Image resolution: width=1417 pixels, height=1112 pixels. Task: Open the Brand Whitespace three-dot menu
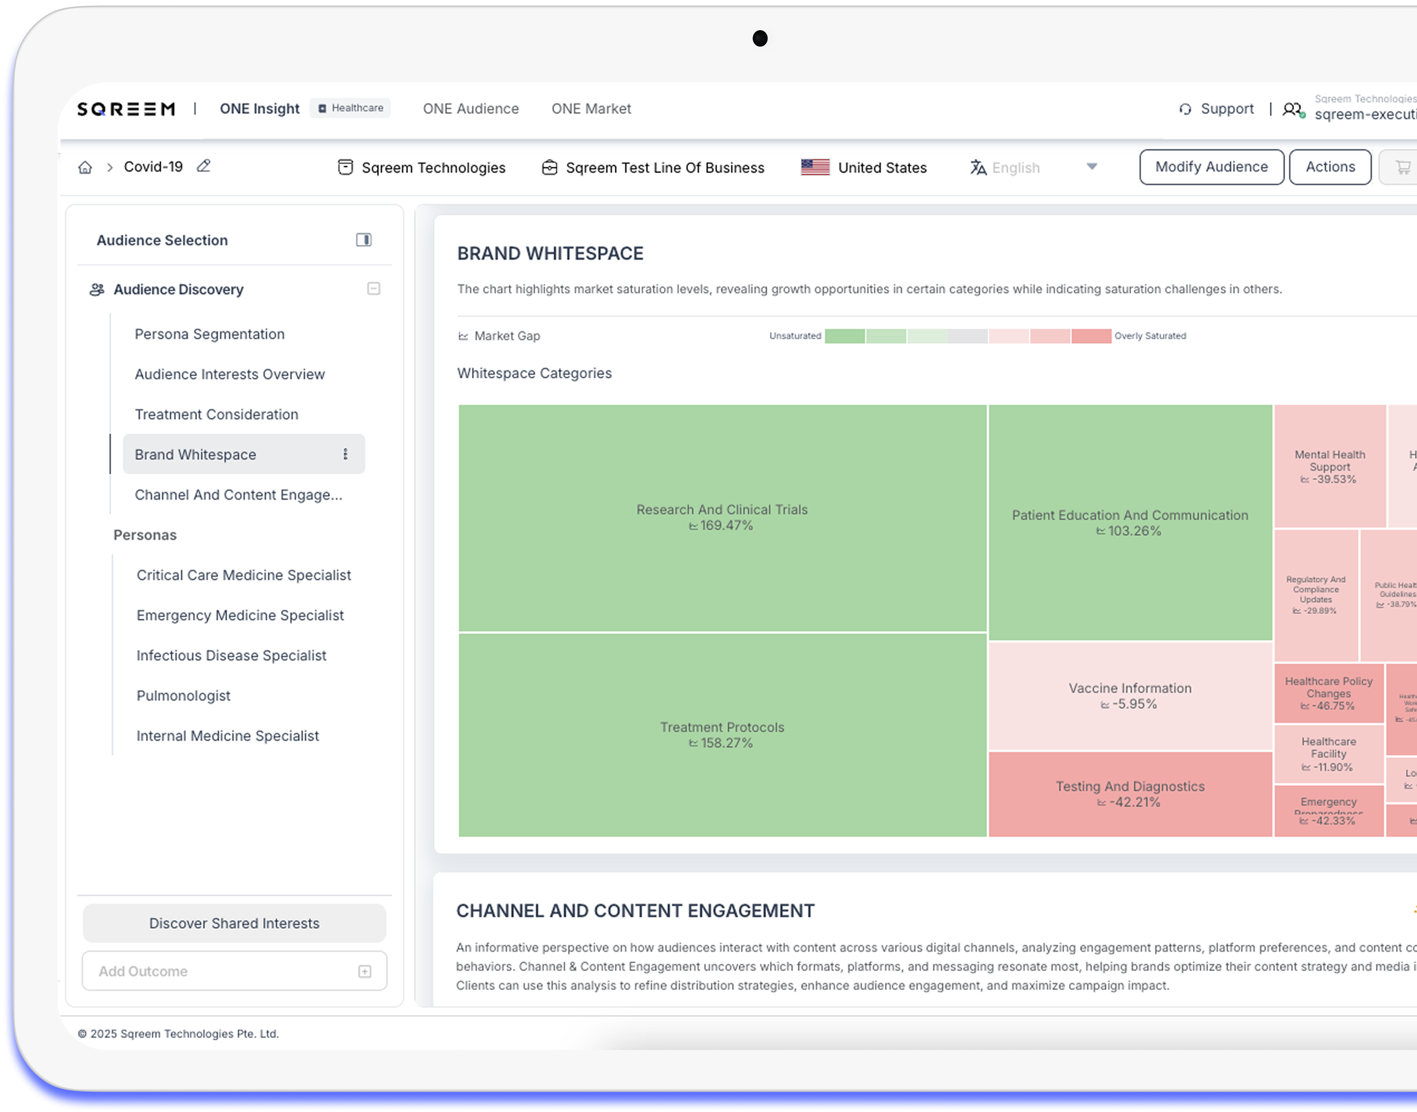(x=346, y=454)
